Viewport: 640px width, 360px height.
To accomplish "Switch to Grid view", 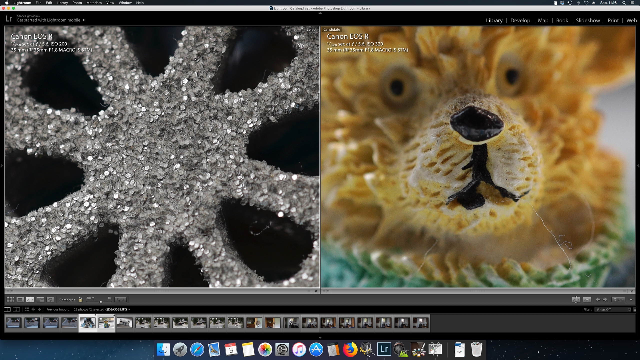I will click(10, 299).
